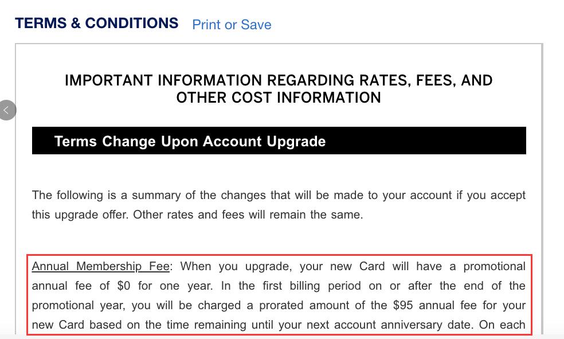Click the IMPORTANT INFORMATION REGARDING RATES heading line
The image size is (564, 339).
[279, 80]
